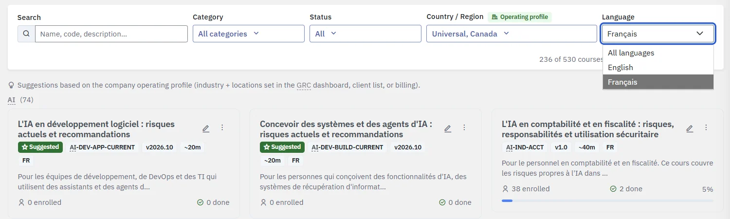The image size is (730, 219).
Task: Click the AI-DEV-APP-CURRENT code tag
Action: point(102,147)
